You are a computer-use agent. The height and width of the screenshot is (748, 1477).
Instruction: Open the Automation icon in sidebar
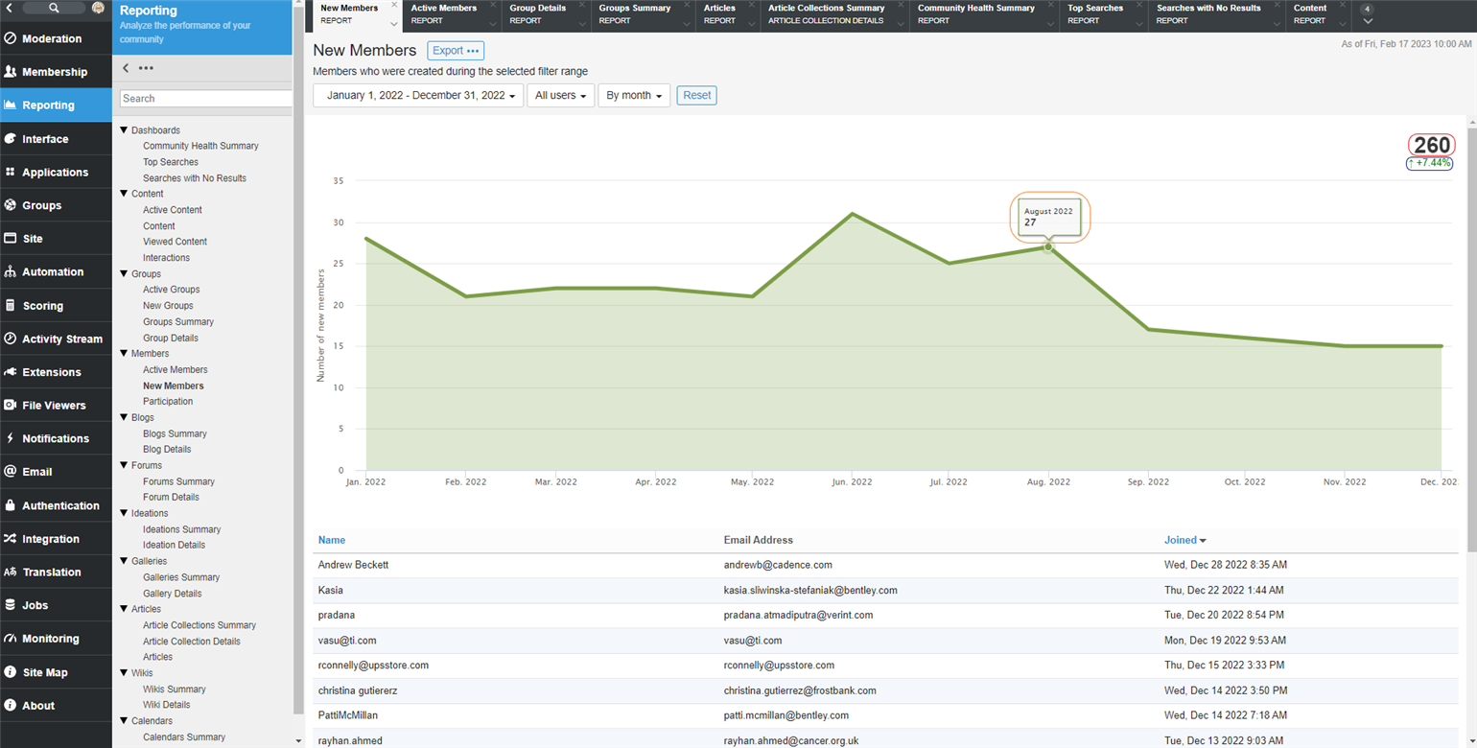tap(11, 272)
